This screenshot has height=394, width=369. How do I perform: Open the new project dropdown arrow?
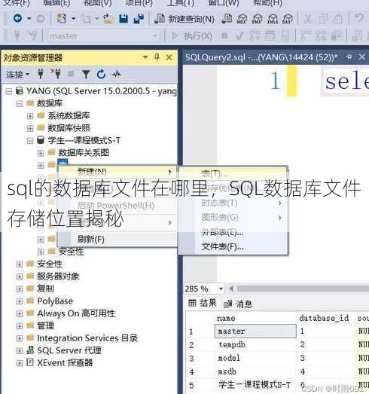[x=73, y=19]
